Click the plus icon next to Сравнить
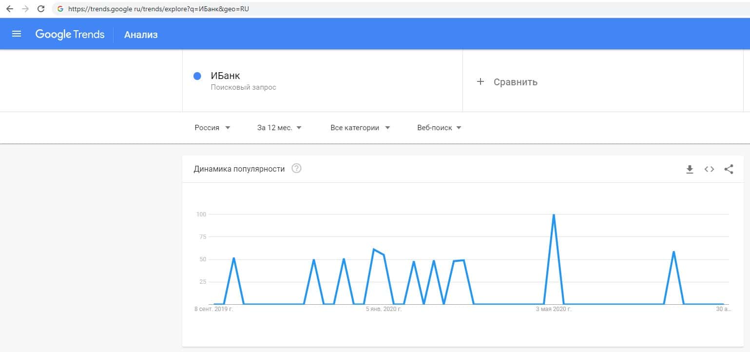 coord(481,81)
